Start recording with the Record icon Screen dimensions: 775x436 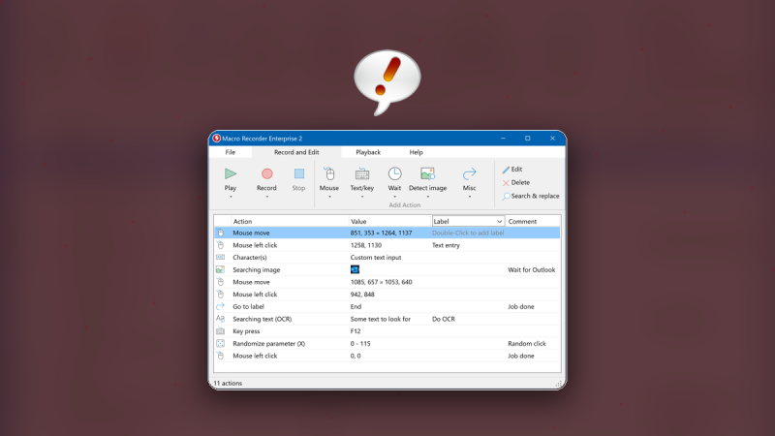point(267,174)
